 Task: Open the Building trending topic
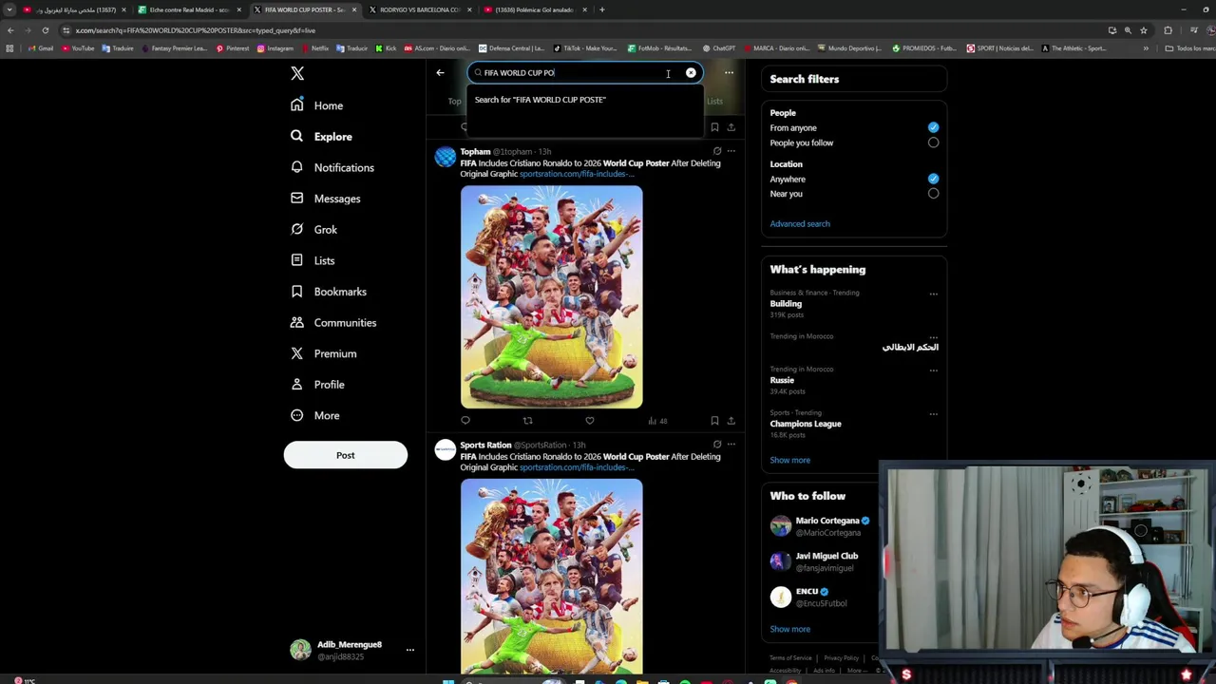tap(786, 304)
